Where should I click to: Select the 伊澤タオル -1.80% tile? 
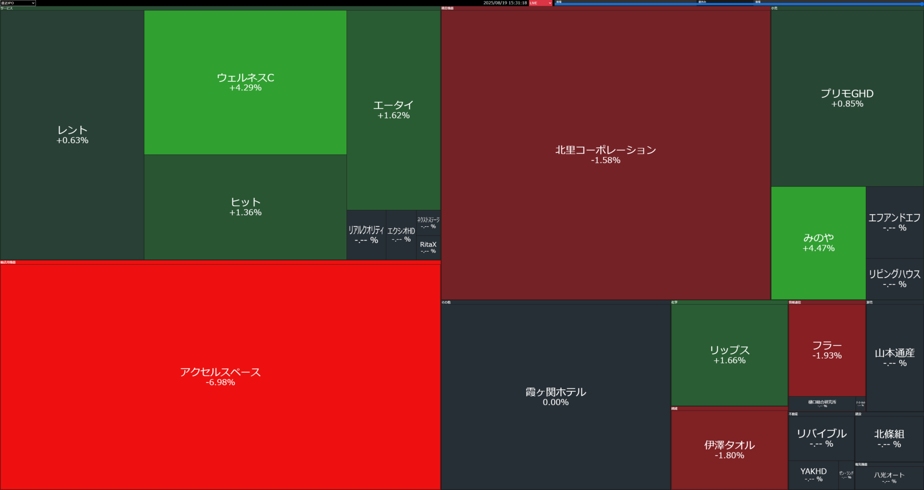(x=730, y=450)
